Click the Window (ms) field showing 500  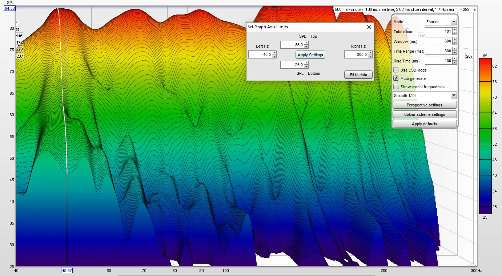click(439, 41)
